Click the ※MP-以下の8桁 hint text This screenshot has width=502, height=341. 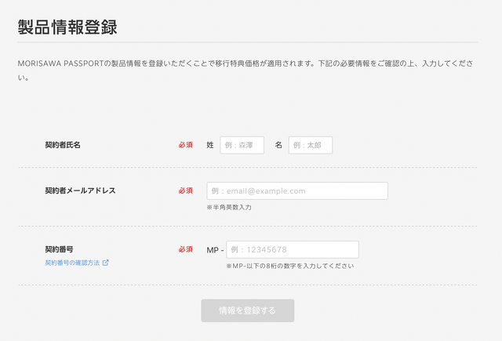pyautogui.click(x=289, y=266)
